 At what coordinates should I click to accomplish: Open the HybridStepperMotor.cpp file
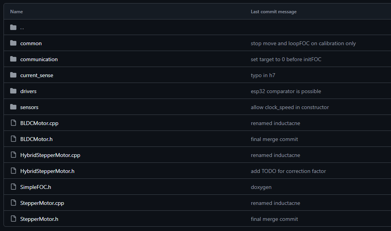[x=50, y=155]
